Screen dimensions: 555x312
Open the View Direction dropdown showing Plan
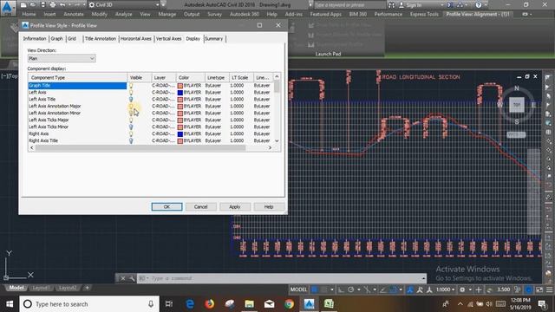pyautogui.click(x=62, y=58)
